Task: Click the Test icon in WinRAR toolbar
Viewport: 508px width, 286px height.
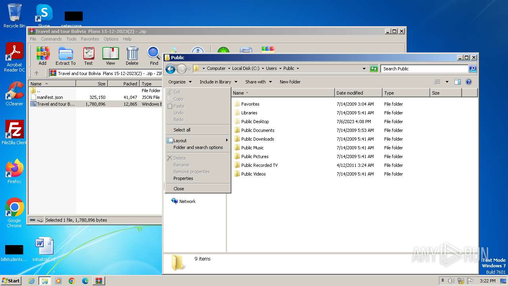Action: coord(89,55)
